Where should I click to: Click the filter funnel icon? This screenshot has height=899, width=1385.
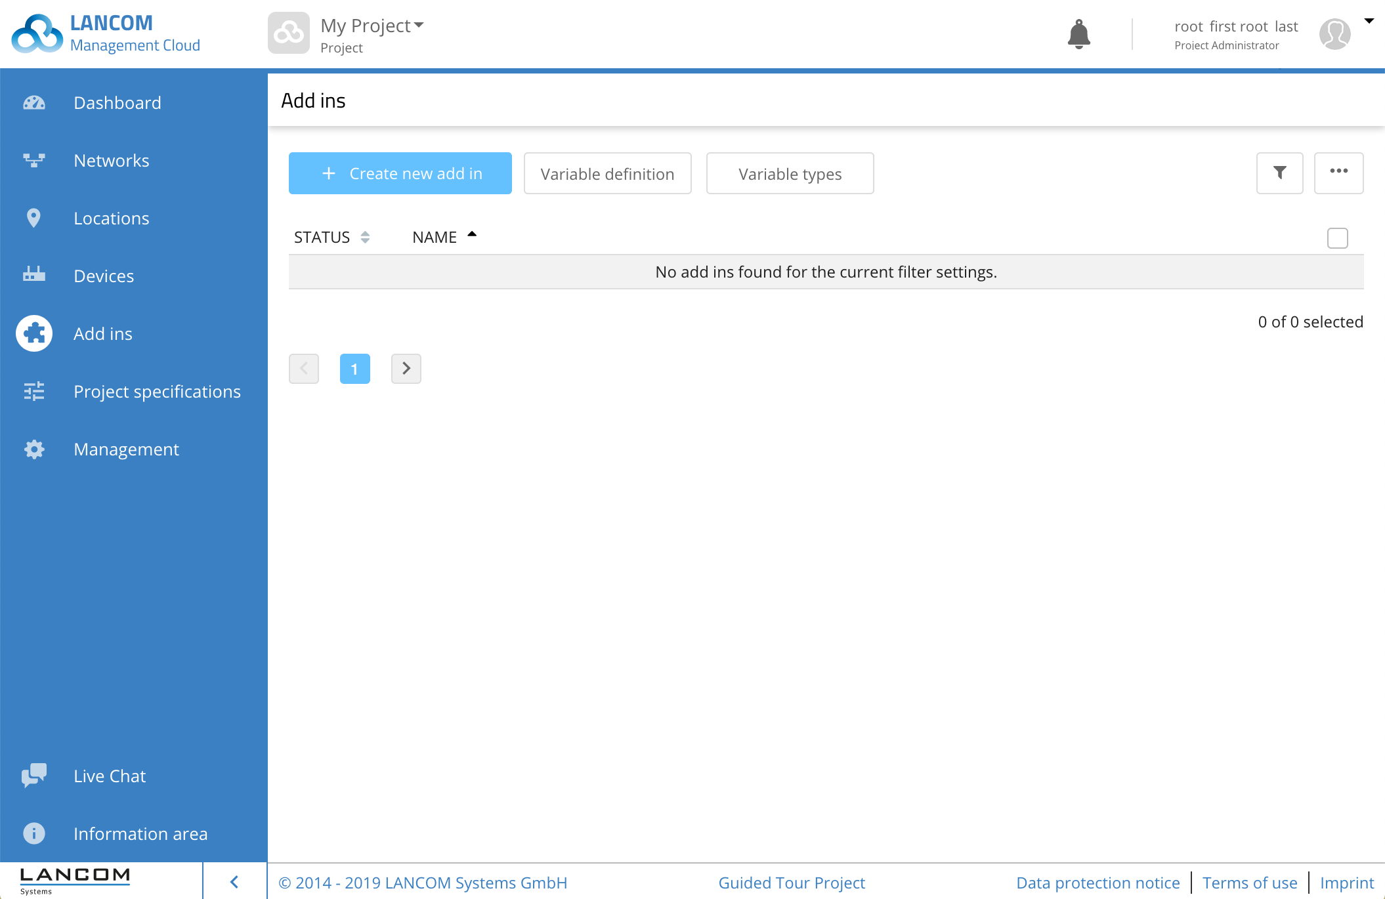[x=1279, y=173]
